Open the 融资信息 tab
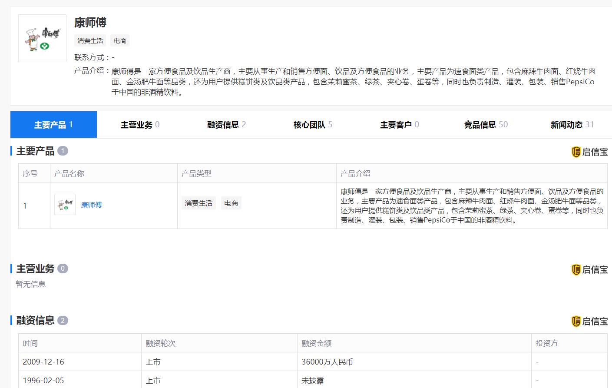The image size is (612, 388). (226, 125)
